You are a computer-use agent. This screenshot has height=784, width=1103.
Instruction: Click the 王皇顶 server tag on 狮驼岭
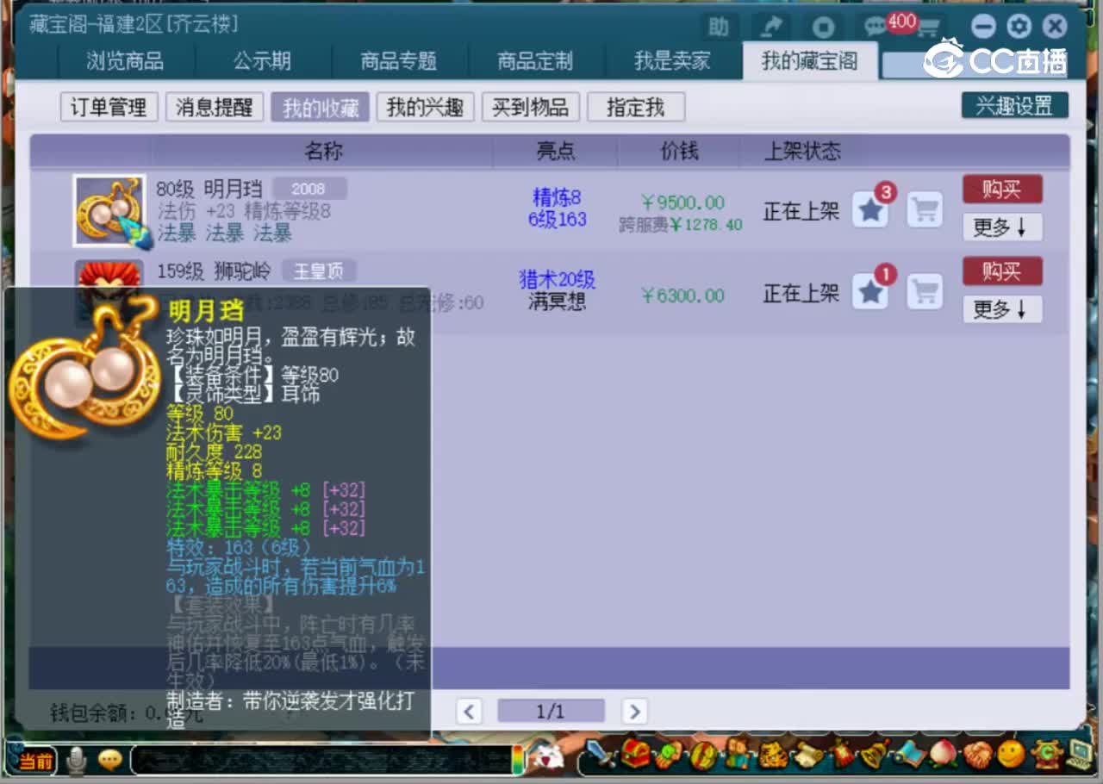[319, 271]
